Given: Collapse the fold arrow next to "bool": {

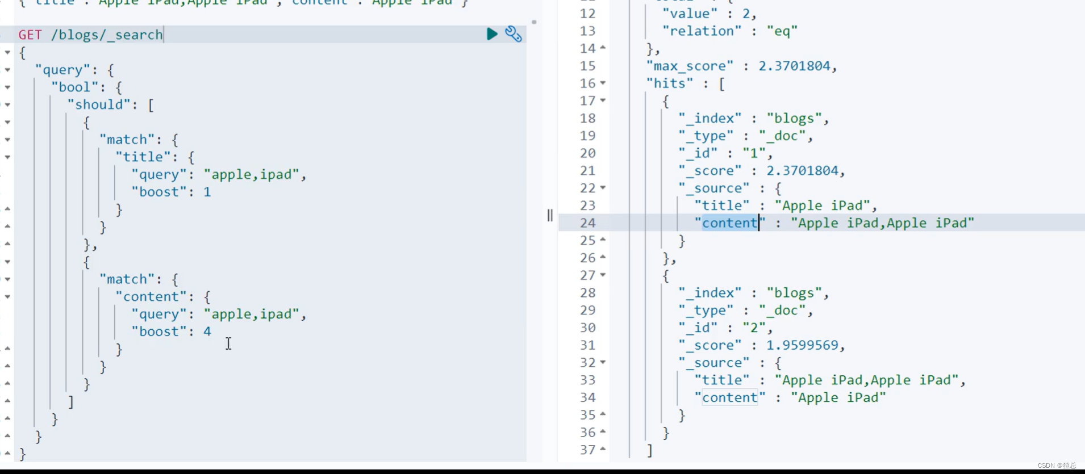Looking at the screenshot, I should [x=7, y=87].
